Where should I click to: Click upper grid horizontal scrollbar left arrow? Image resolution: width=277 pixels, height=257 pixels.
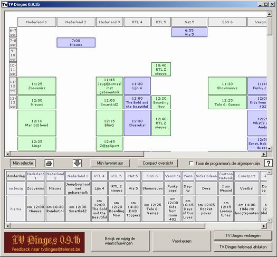click(x=7, y=154)
